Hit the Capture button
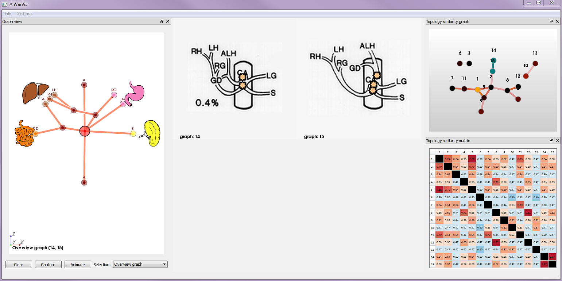This screenshot has height=281, width=562. click(48, 265)
